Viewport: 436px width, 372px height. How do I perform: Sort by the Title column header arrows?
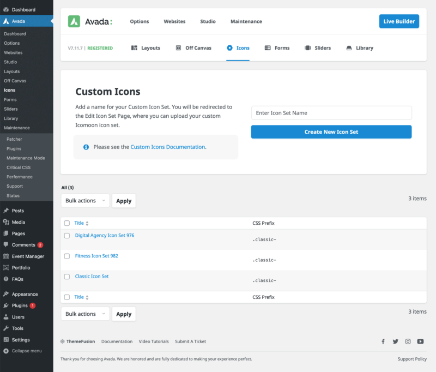click(x=87, y=224)
